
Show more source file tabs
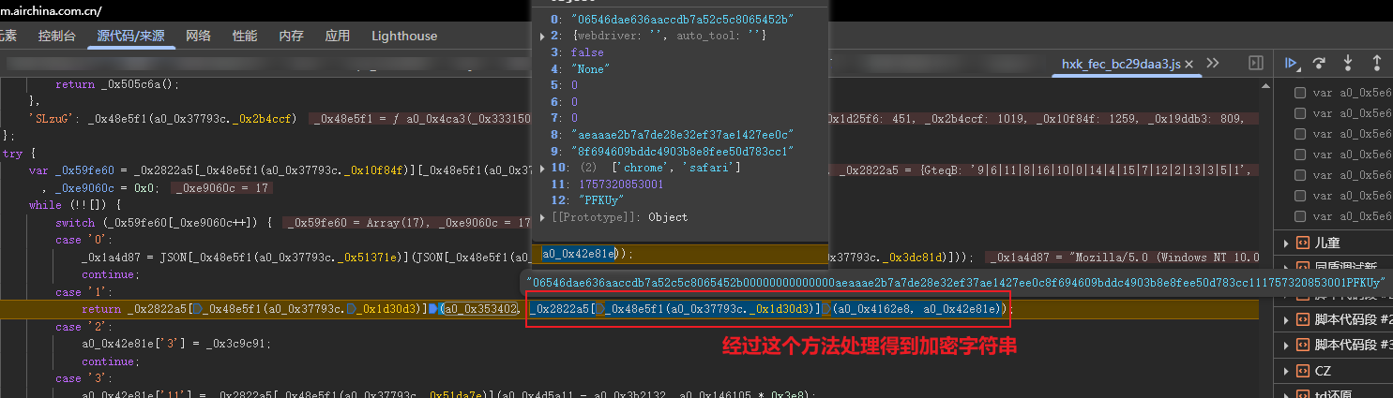(1212, 63)
